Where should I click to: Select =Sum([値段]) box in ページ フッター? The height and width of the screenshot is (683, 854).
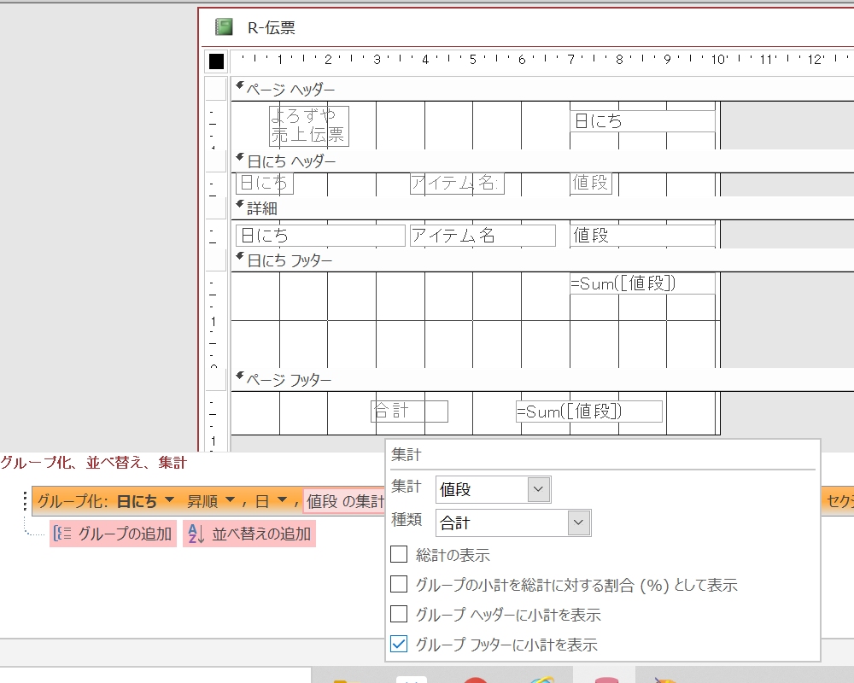pos(588,412)
